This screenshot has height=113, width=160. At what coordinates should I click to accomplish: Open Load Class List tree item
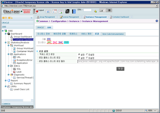click(x=21, y=89)
